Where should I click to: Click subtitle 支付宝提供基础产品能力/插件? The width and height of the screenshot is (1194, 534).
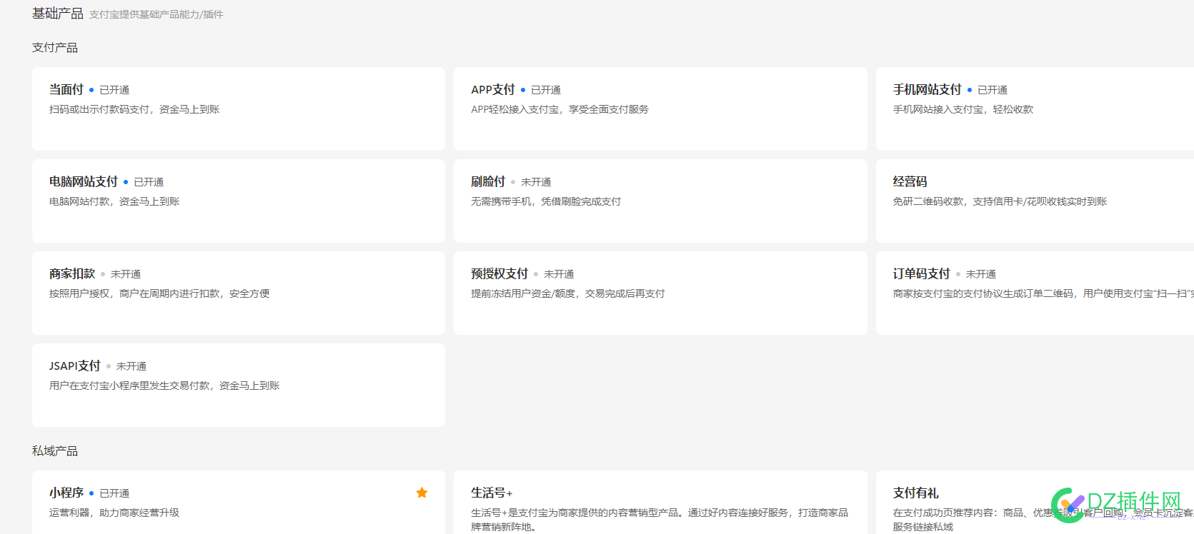(x=156, y=14)
